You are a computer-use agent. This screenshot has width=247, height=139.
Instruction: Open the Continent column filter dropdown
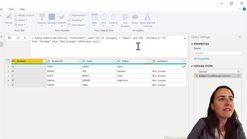point(184,61)
